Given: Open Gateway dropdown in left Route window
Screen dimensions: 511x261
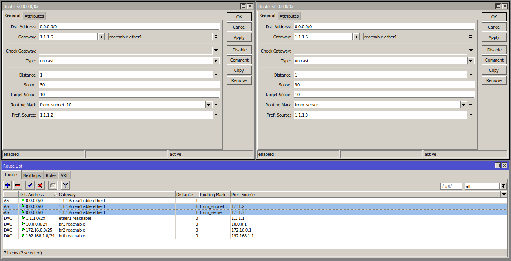Looking at the screenshot, I should (101, 37).
